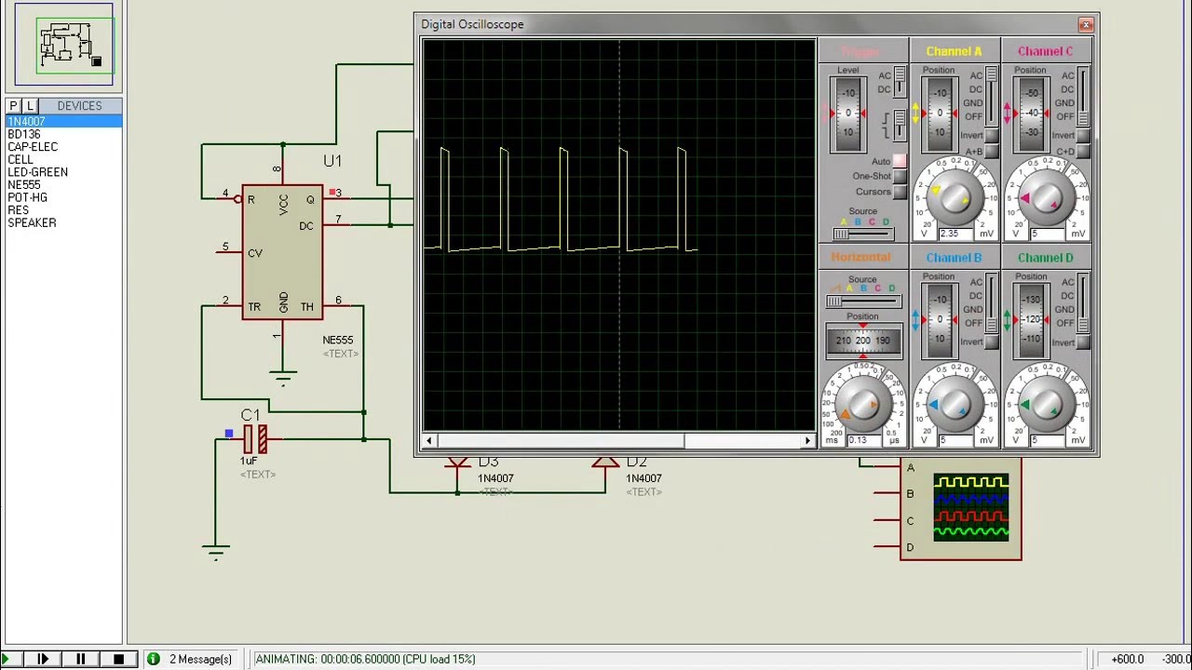
Task: Click the schematic overview thumbnail
Action: (x=64, y=45)
